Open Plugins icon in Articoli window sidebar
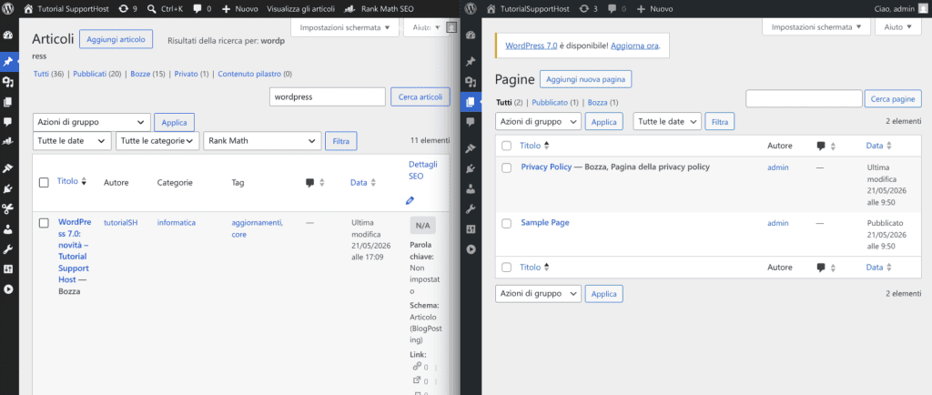932x395 pixels. pyautogui.click(x=8, y=189)
